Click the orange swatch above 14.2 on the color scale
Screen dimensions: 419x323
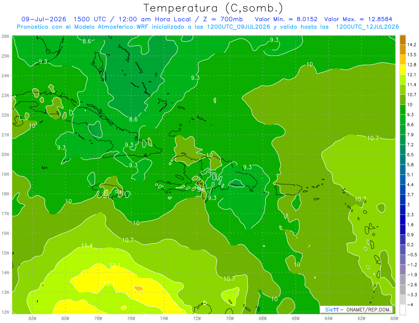[403, 39]
